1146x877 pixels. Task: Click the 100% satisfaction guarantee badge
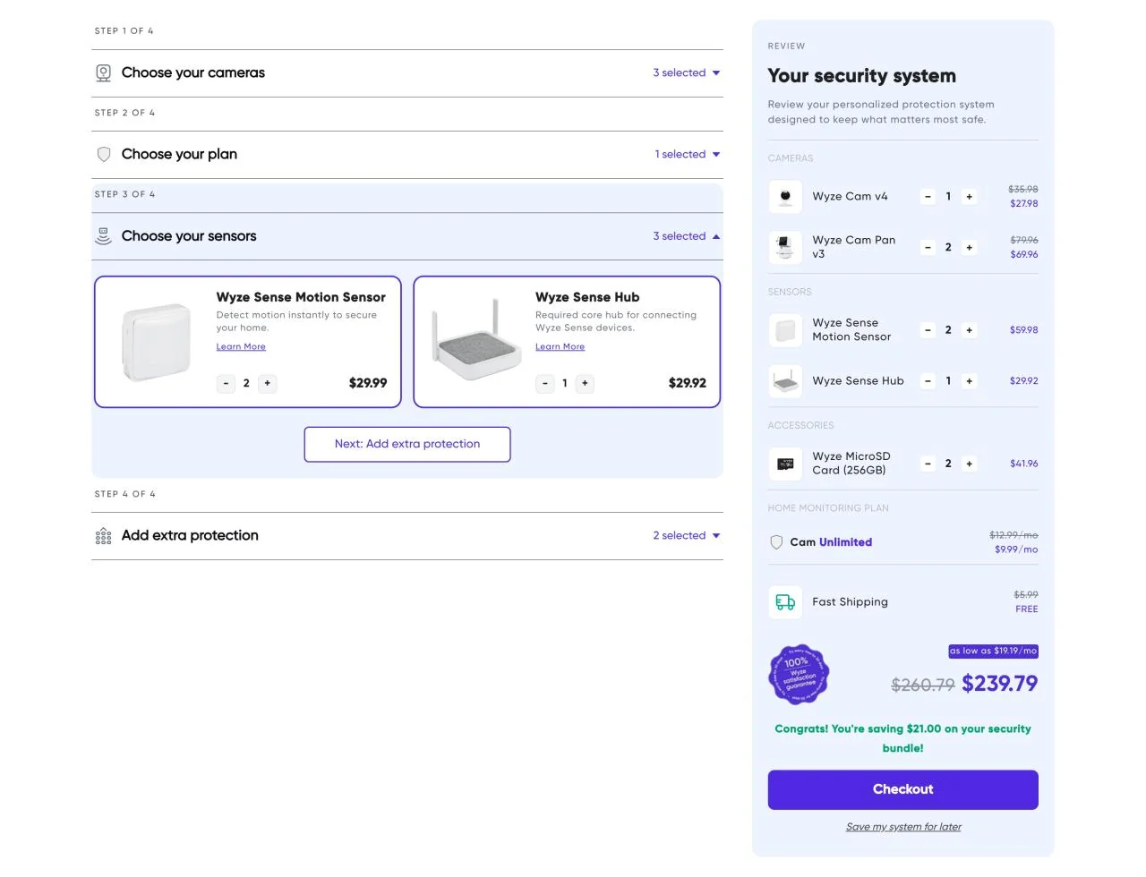800,674
